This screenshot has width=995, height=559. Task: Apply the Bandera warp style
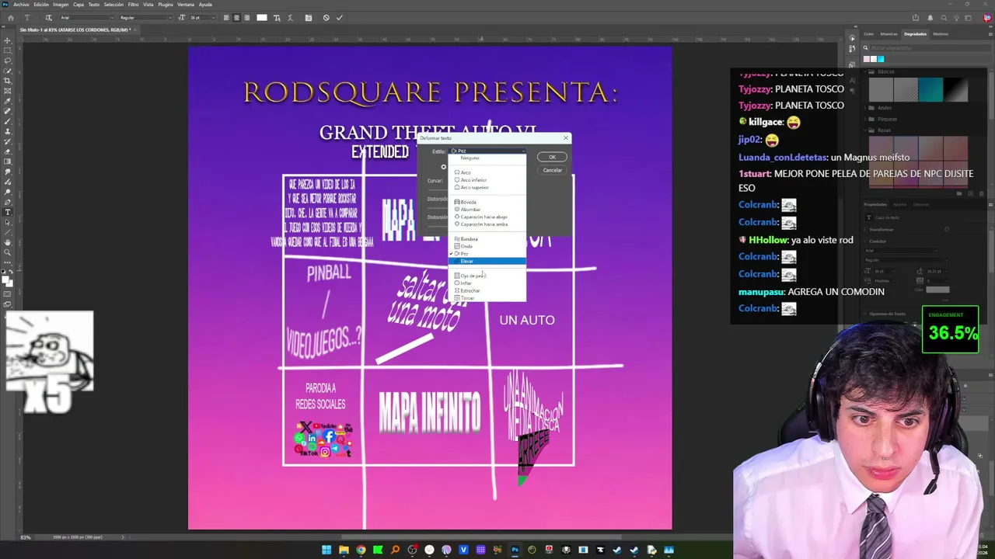point(487,239)
